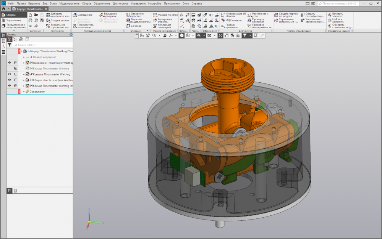
Task: Open tree panel settings gear
Action: tap(71, 34)
